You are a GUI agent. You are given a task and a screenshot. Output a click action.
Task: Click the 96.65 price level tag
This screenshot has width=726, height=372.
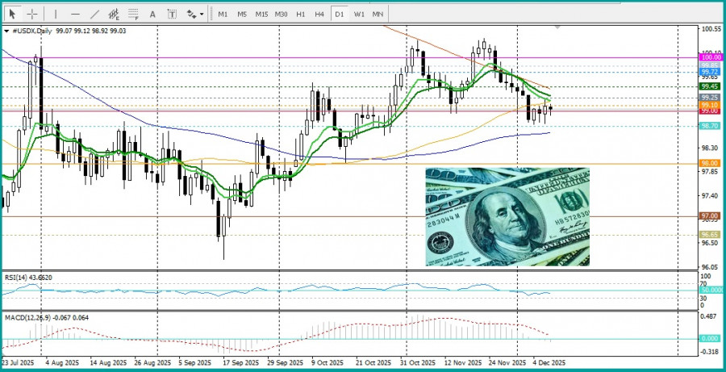point(711,235)
